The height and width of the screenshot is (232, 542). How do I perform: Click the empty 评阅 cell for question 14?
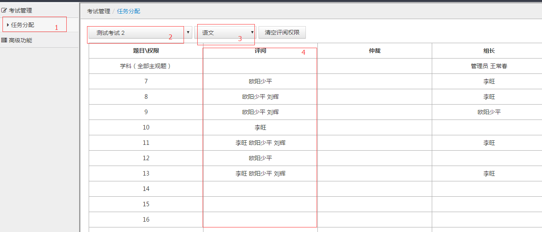[x=260, y=189]
